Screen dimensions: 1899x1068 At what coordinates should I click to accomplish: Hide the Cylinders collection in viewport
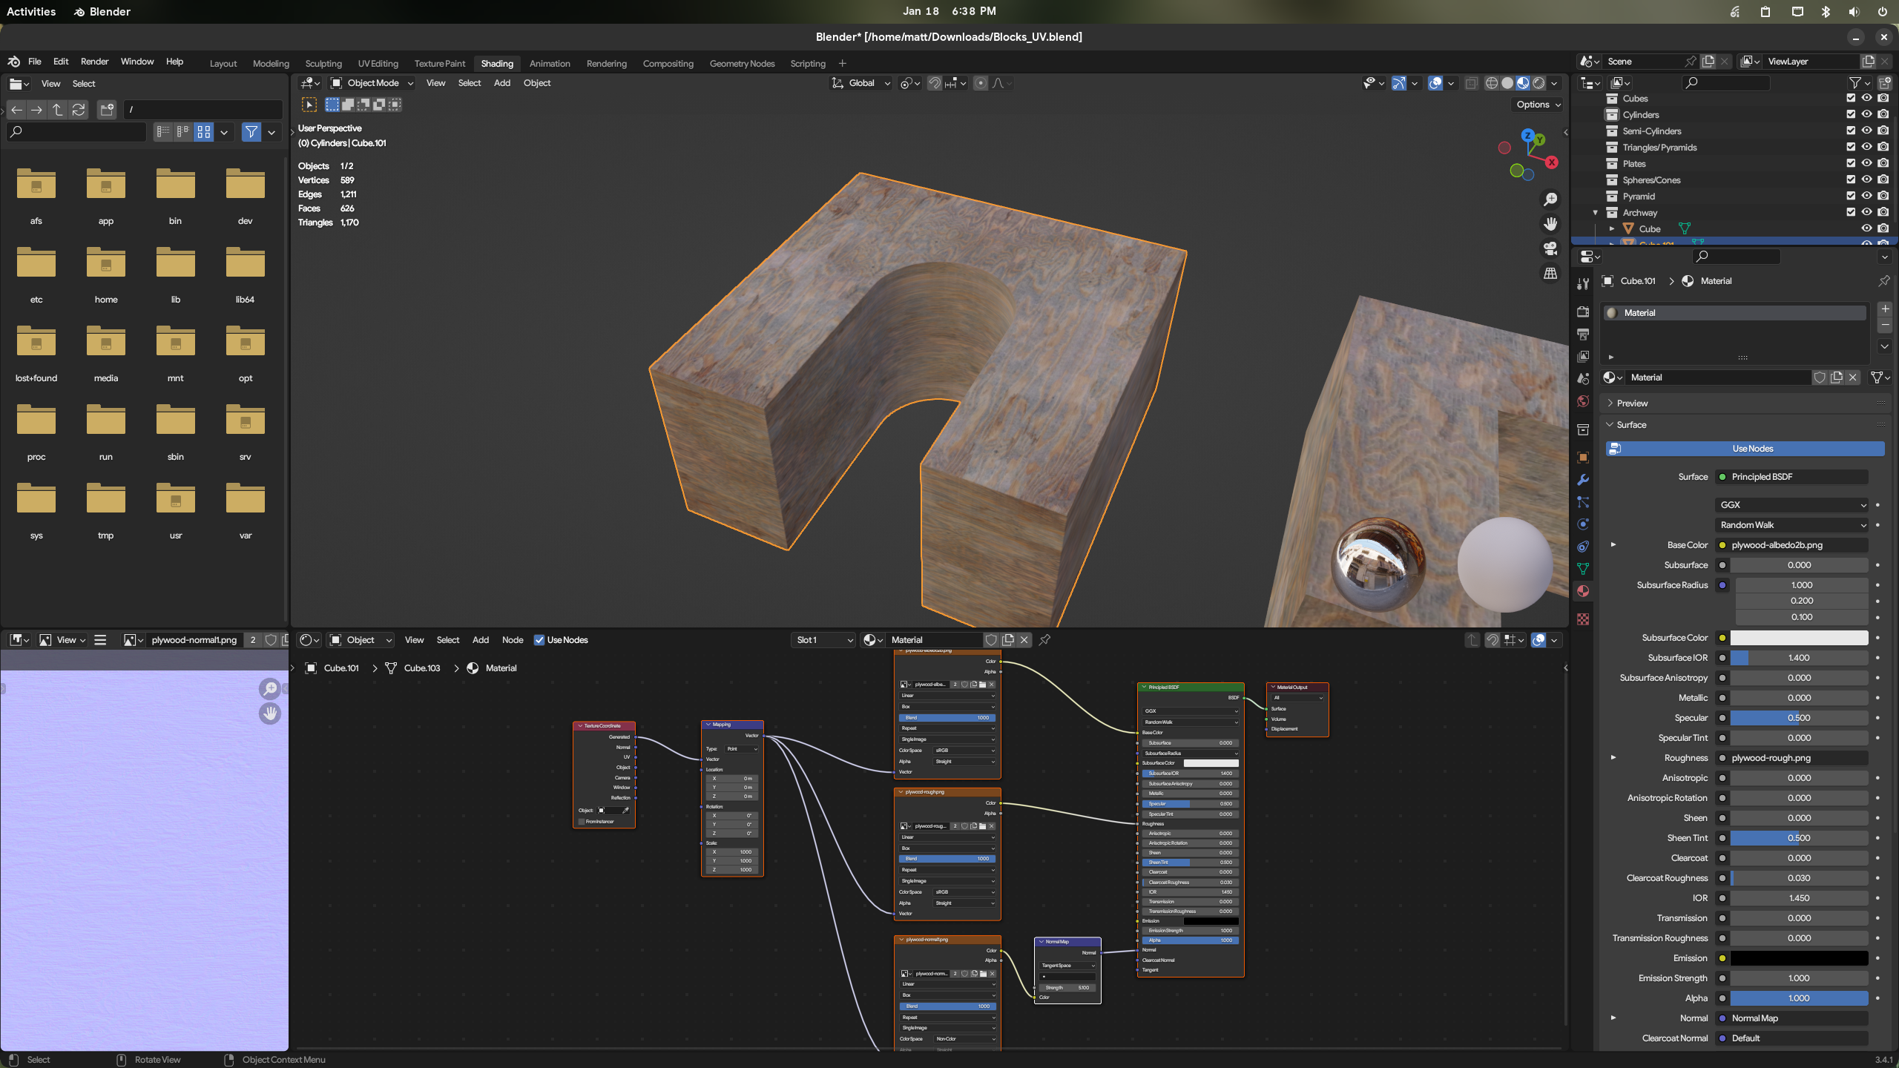click(x=1867, y=114)
